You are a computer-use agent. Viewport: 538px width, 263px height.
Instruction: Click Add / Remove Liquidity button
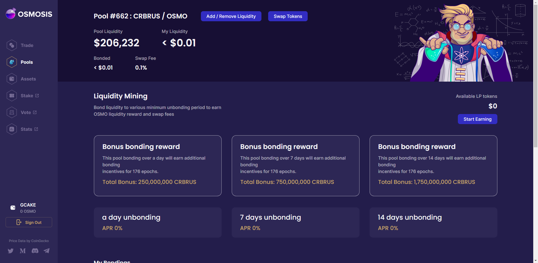[231, 16]
